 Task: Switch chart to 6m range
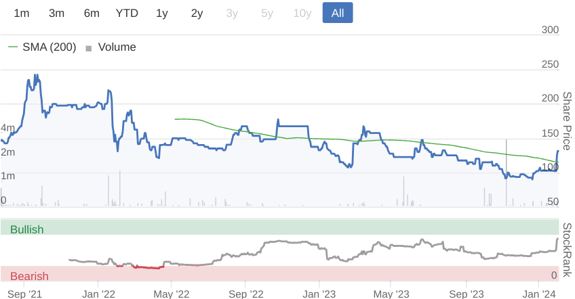92,13
